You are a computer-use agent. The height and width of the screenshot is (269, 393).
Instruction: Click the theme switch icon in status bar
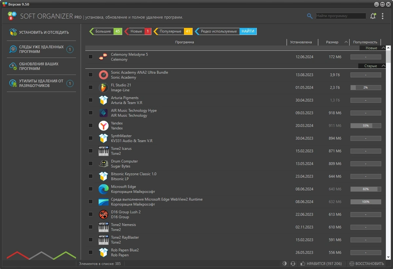tap(284, 263)
